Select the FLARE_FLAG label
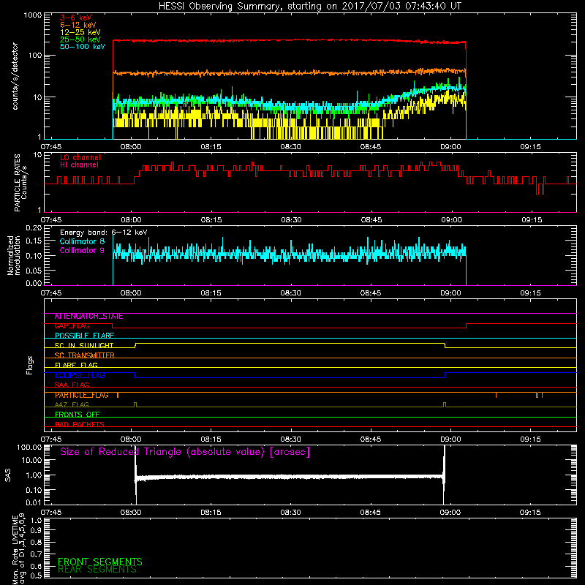The height and width of the screenshot is (585, 585). click(76, 365)
